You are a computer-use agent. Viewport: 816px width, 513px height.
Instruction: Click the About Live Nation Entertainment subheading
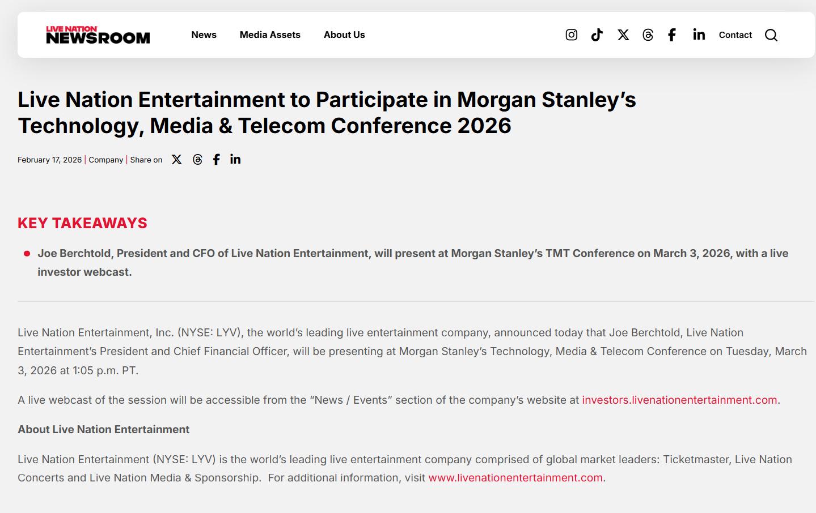[104, 429]
